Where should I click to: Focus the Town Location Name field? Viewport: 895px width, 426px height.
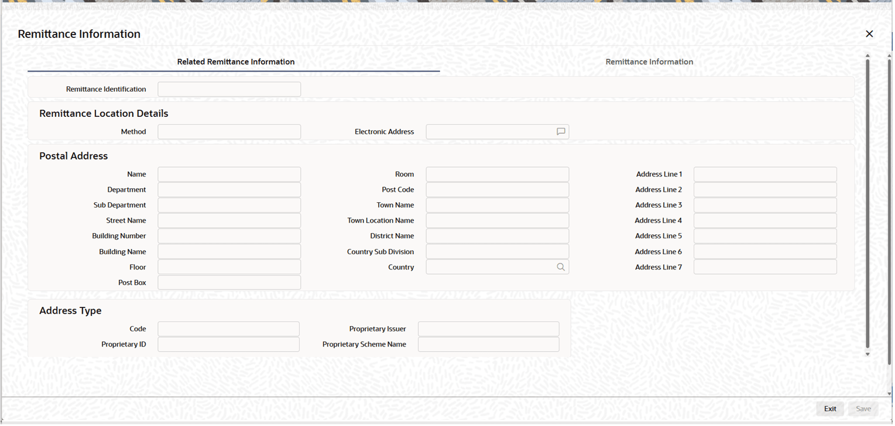pyautogui.click(x=498, y=220)
